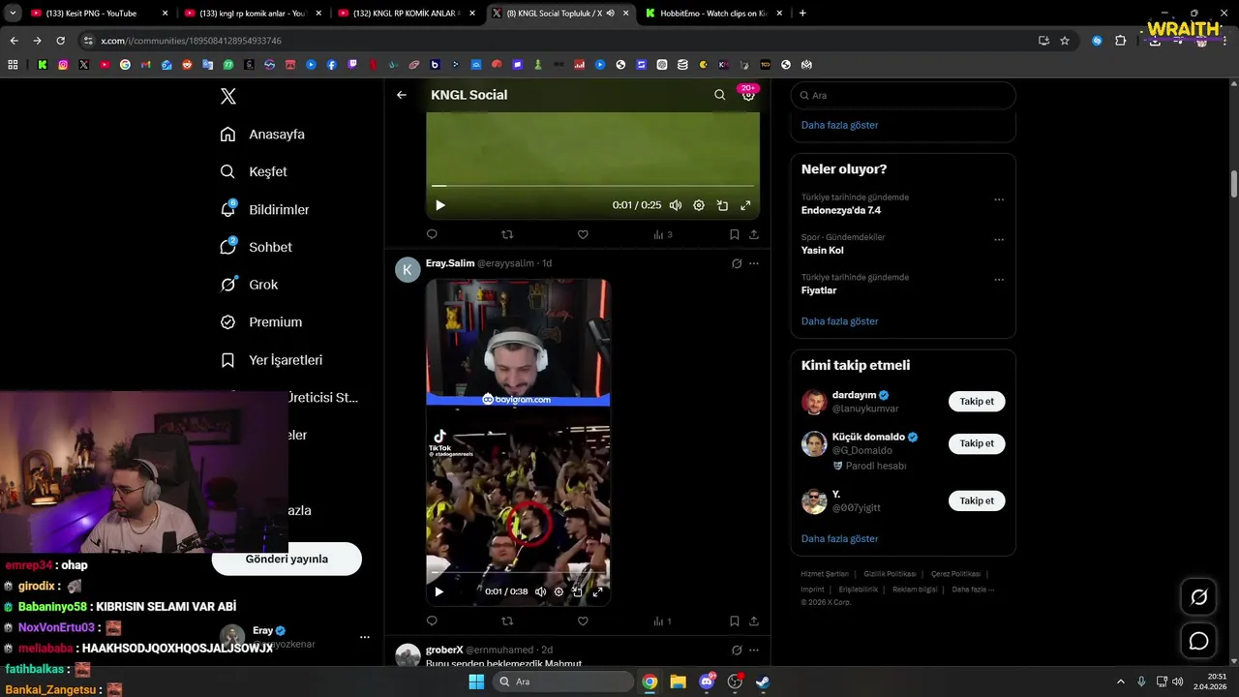Bookmark the post with the 0:25 video

click(x=735, y=234)
